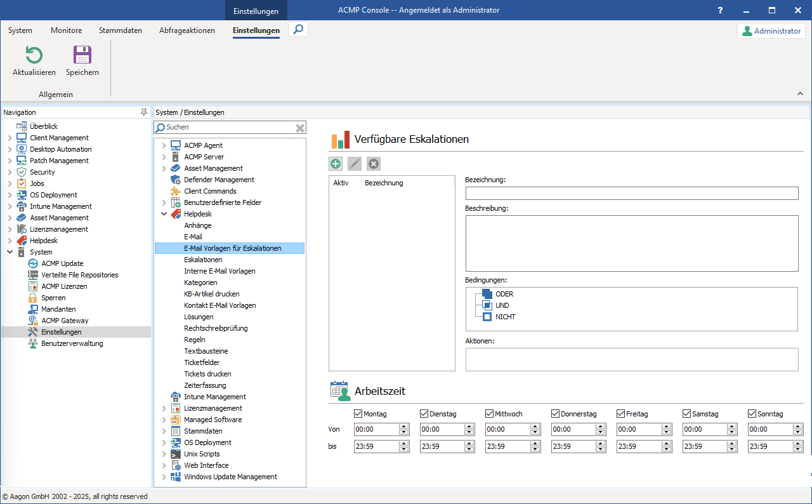
Task: Click into the Bezeichnung input field
Action: point(631,193)
